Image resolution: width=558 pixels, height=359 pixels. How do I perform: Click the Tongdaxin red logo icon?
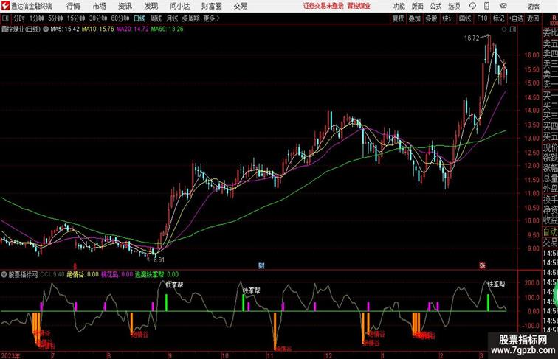[x=5, y=6]
